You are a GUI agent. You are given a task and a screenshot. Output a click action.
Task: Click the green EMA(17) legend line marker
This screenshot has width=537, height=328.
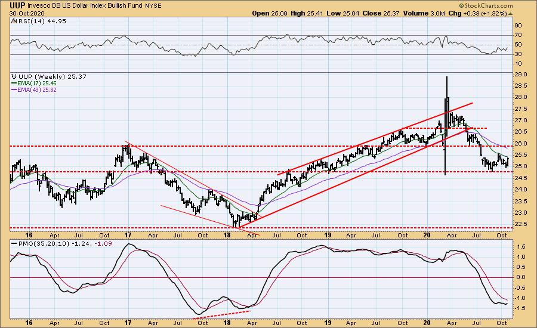tap(14, 83)
